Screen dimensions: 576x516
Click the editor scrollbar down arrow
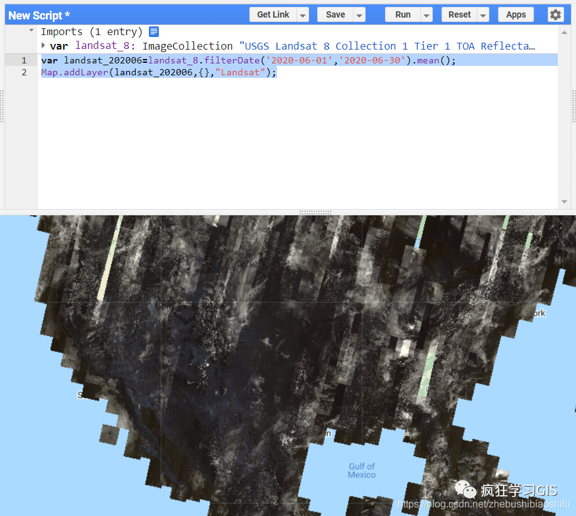(x=564, y=202)
